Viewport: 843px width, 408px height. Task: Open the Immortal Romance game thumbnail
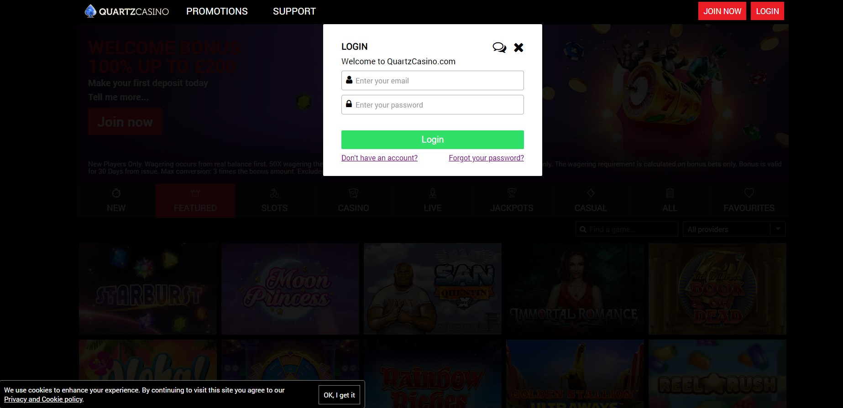point(575,289)
